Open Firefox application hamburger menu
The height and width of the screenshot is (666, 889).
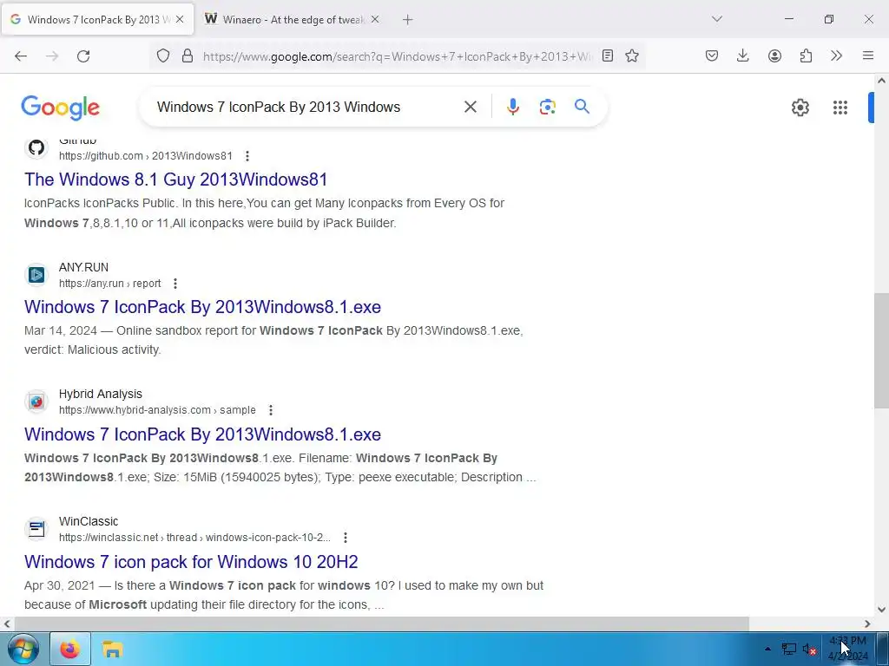(x=868, y=56)
